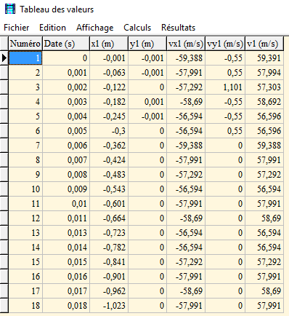Select the vx1 cell -57,991 in row 18
Screen dimensions: 289x316
point(186,306)
